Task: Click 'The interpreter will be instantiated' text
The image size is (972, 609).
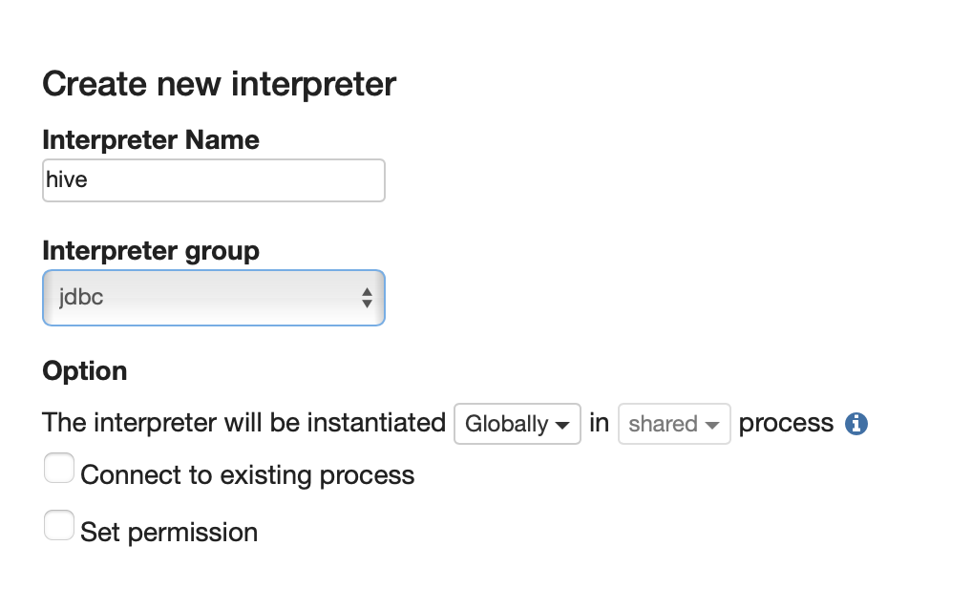Action: point(244,423)
